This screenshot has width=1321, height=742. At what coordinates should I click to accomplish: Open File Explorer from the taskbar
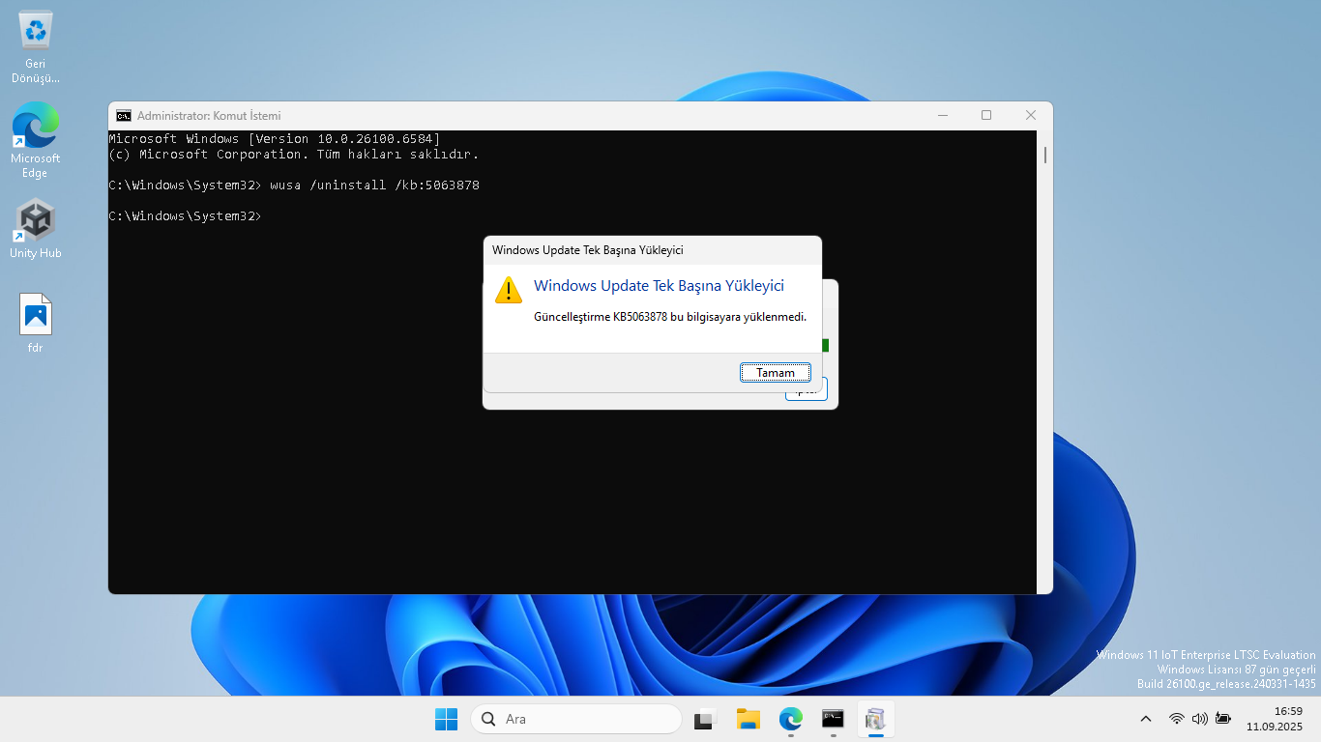pyautogui.click(x=748, y=719)
